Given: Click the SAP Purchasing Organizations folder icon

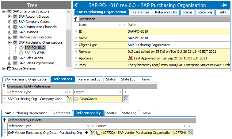Looking at the screenshot, I should point(15,42).
